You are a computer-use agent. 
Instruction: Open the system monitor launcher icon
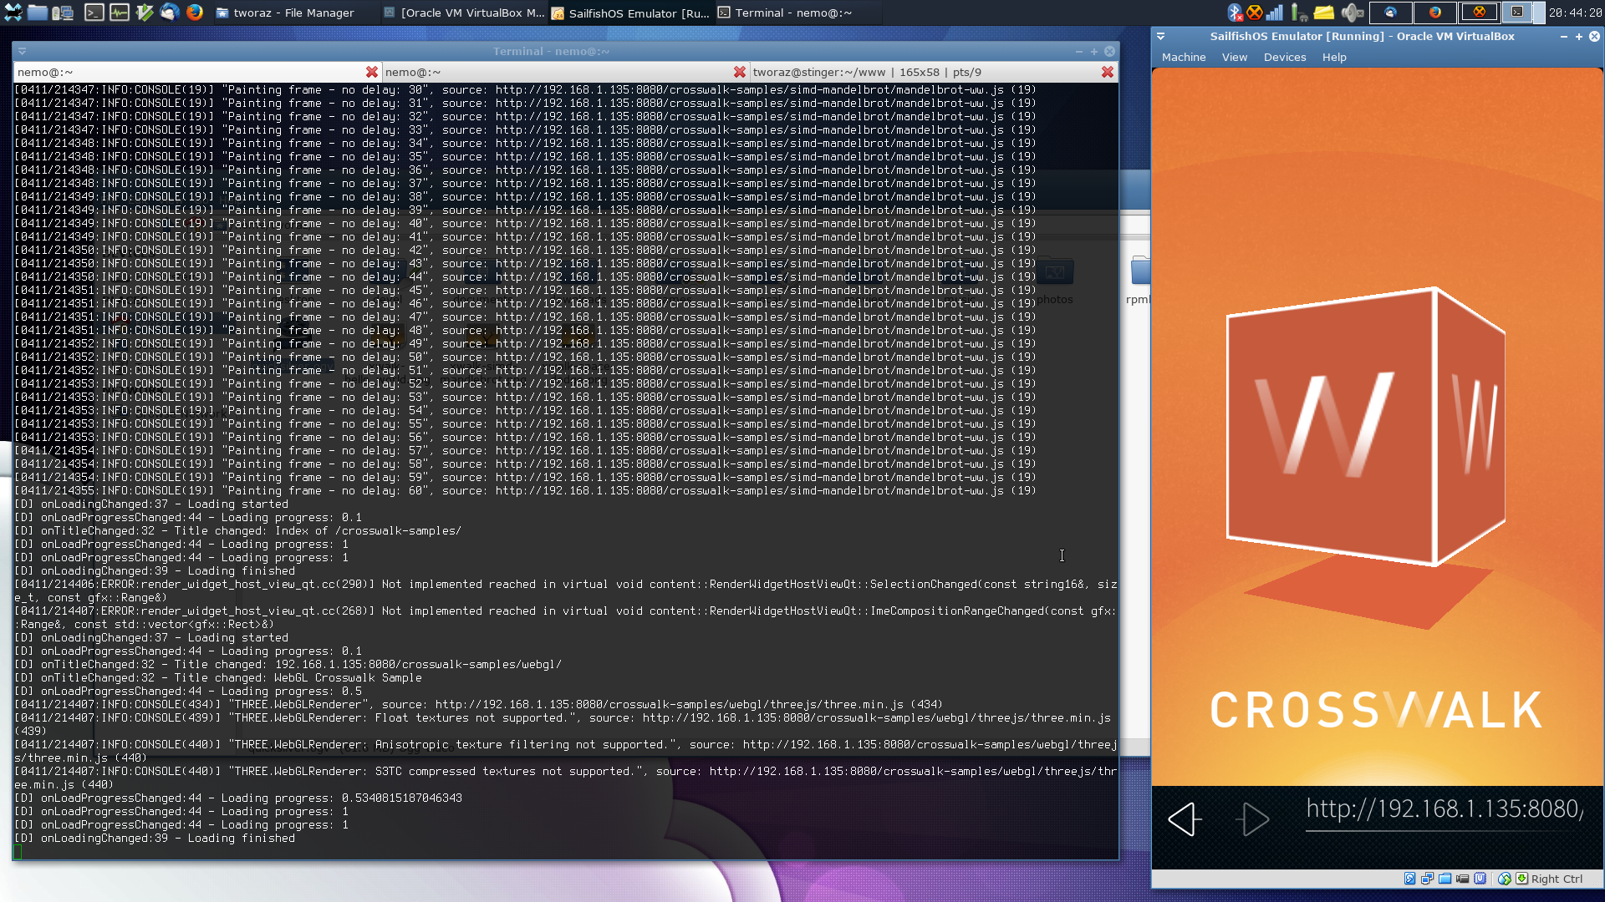120,13
